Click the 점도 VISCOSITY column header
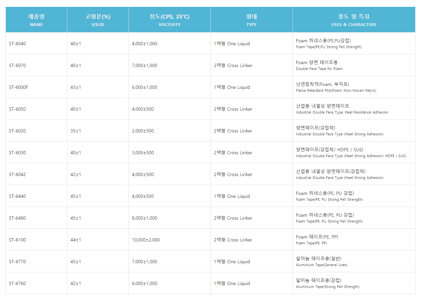The width and height of the screenshot is (422, 299). (x=170, y=20)
